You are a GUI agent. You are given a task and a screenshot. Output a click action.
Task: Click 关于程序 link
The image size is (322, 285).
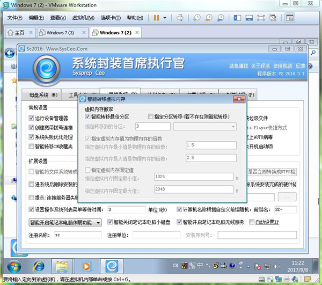tap(260, 65)
